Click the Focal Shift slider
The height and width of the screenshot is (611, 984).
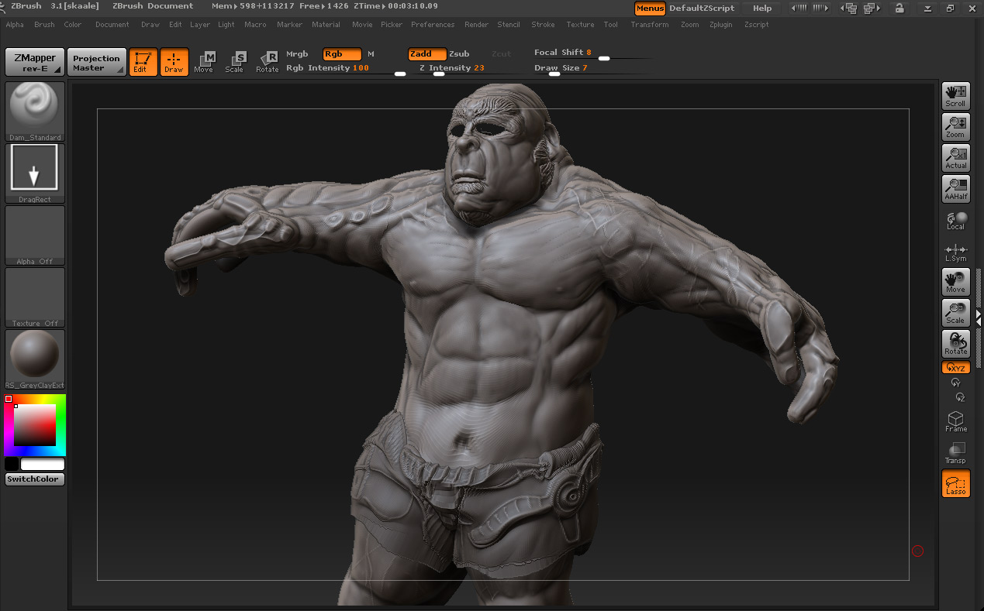(x=593, y=53)
